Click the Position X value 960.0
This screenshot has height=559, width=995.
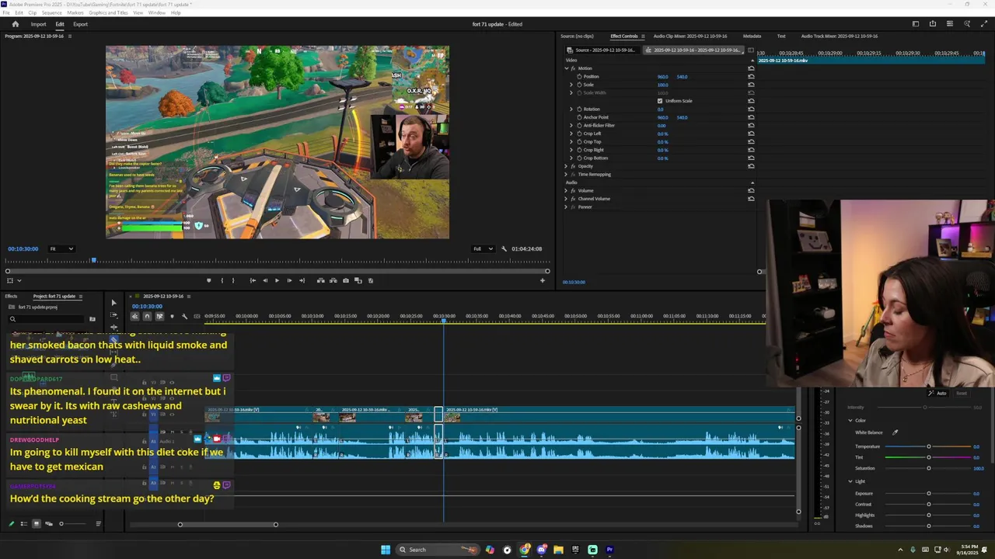click(x=662, y=77)
